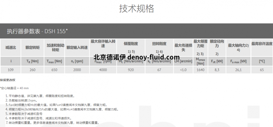273x127 pixels.
Task: Click the Mcmax value 1640 cell
Action: pyautogui.click(x=200, y=70)
